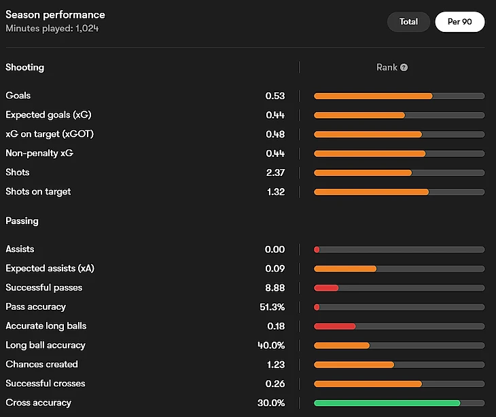The width and height of the screenshot is (496, 417).
Task: Select the Per 90 toggle
Action: [459, 22]
